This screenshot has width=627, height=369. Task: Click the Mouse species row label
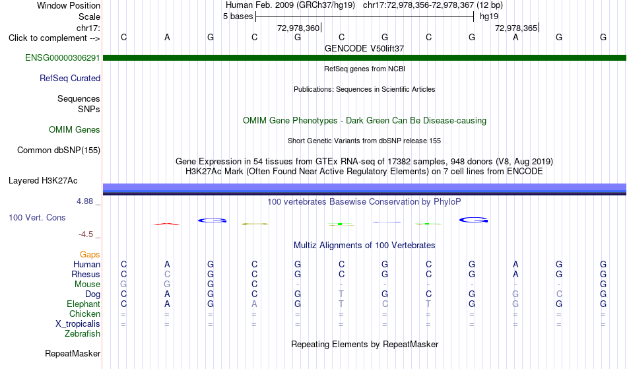pyautogui.click(x=87, y=285)
